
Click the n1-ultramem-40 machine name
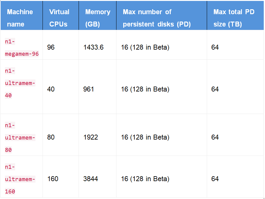click(20, 83)
